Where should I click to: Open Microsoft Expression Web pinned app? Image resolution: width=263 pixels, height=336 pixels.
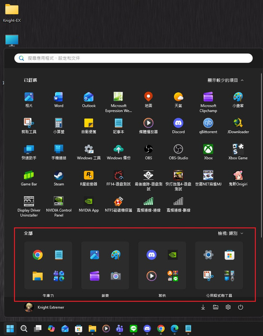coord(118,102)
